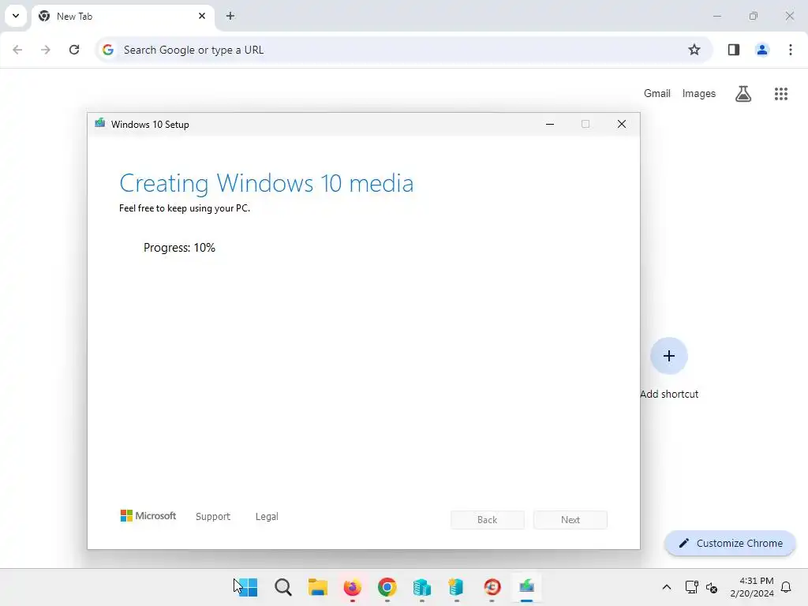
Task: Close the New Tab tab
Action: 202,16
